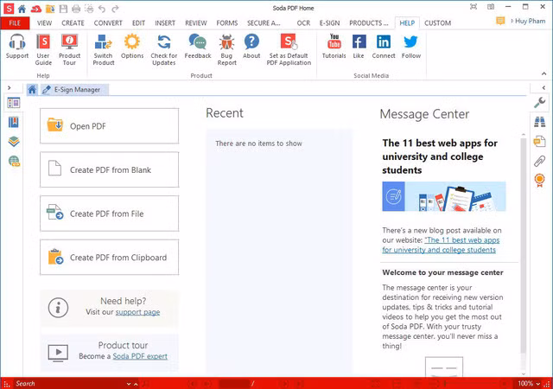The width and height of the screenshot is (553, 389).
Task: Switch to the FORMS tab
Action: (x=226, y=23)
